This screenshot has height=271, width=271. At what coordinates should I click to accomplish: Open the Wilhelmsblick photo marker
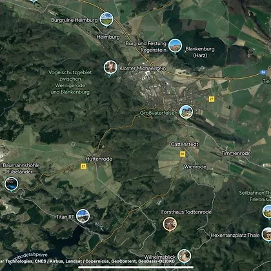185,256
